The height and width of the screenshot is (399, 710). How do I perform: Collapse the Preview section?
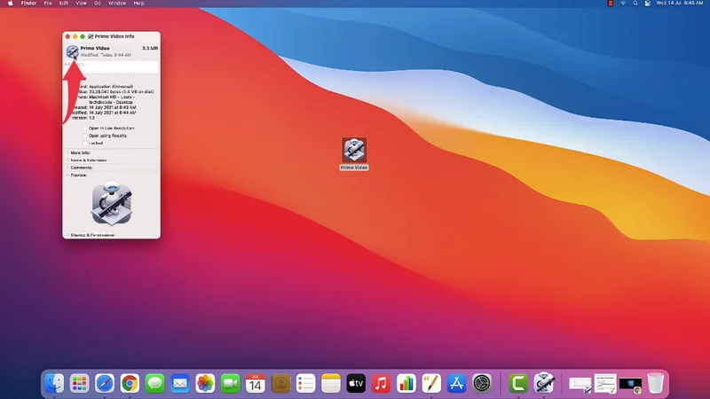click(67, 175)
